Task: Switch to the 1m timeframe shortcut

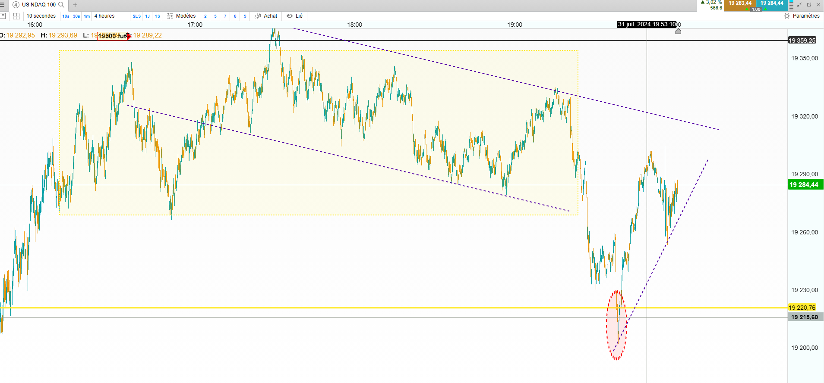Action: [x=87, y=16]
